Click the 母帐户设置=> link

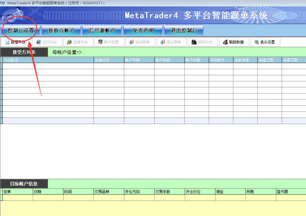coord(67,52)
